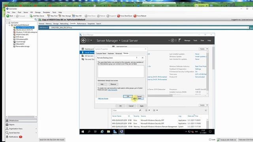The image size is (253, 142).
Task: Click the Remote Desktop Users list box
Action: click(x=121, y=71)
